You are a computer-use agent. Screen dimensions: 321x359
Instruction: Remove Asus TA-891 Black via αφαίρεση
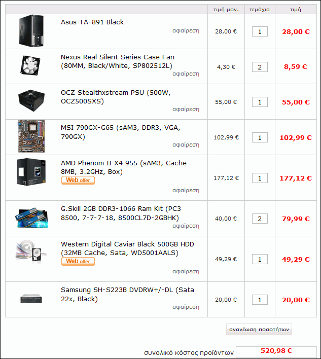point(186,30)
